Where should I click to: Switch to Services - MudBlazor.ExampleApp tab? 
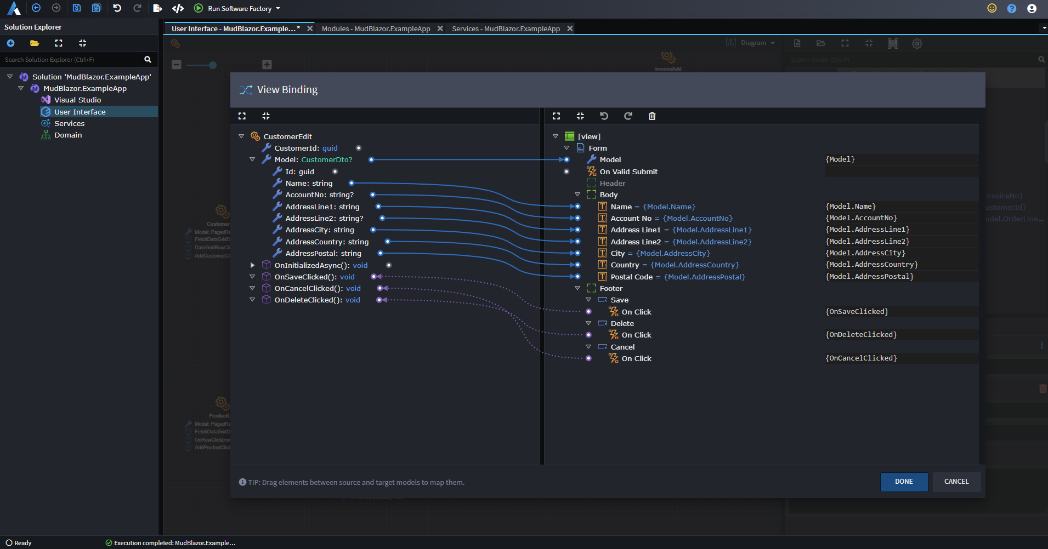coord(505,28)
